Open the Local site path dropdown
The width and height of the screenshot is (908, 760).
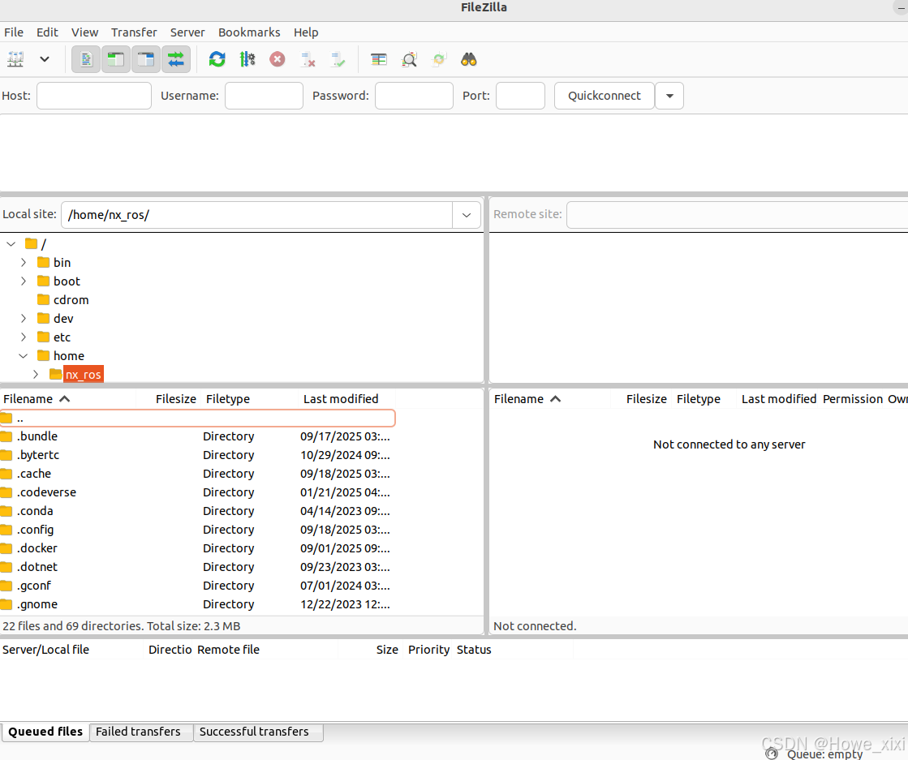click(466, 215)
